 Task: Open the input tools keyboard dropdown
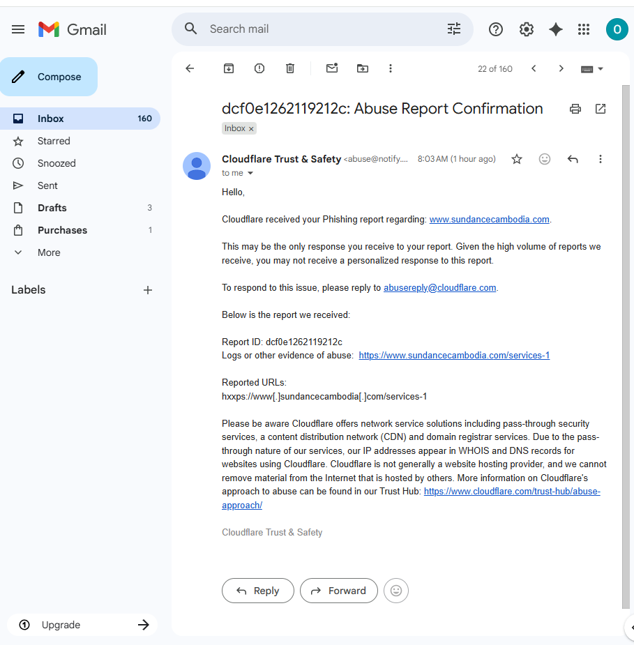click(591, 69)
